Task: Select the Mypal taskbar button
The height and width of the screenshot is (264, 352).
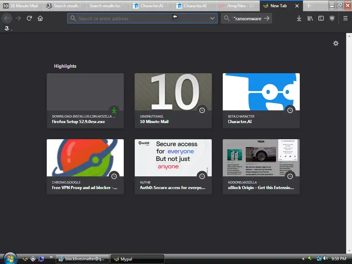Action: point(137,259)
